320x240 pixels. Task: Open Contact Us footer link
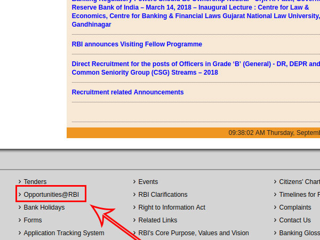295,220
